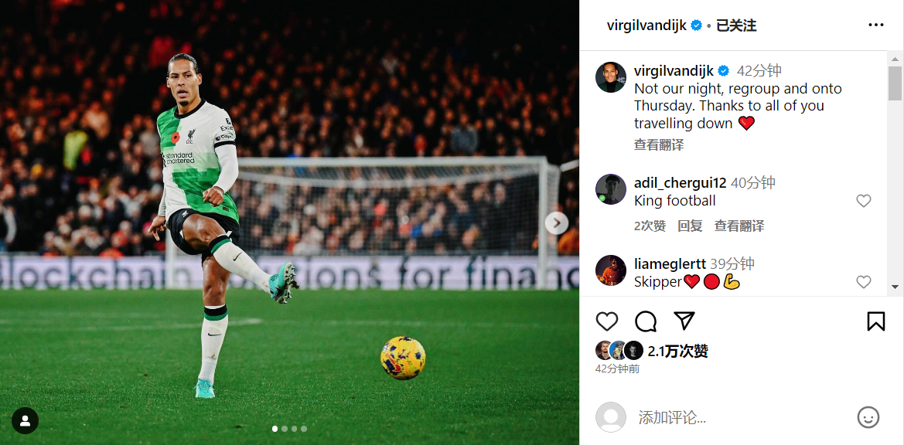Open more options three-dot menu

click(875, 25)
